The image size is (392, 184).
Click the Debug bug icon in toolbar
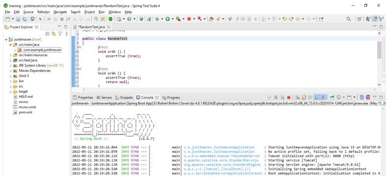click(x=157, y=19)
